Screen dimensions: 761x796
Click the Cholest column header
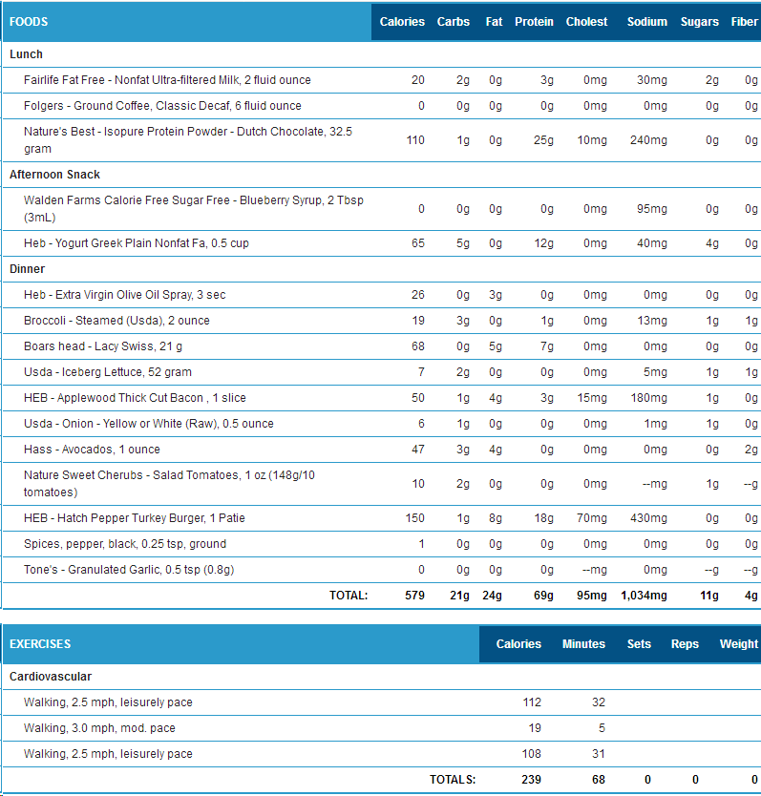pos(587,22)
